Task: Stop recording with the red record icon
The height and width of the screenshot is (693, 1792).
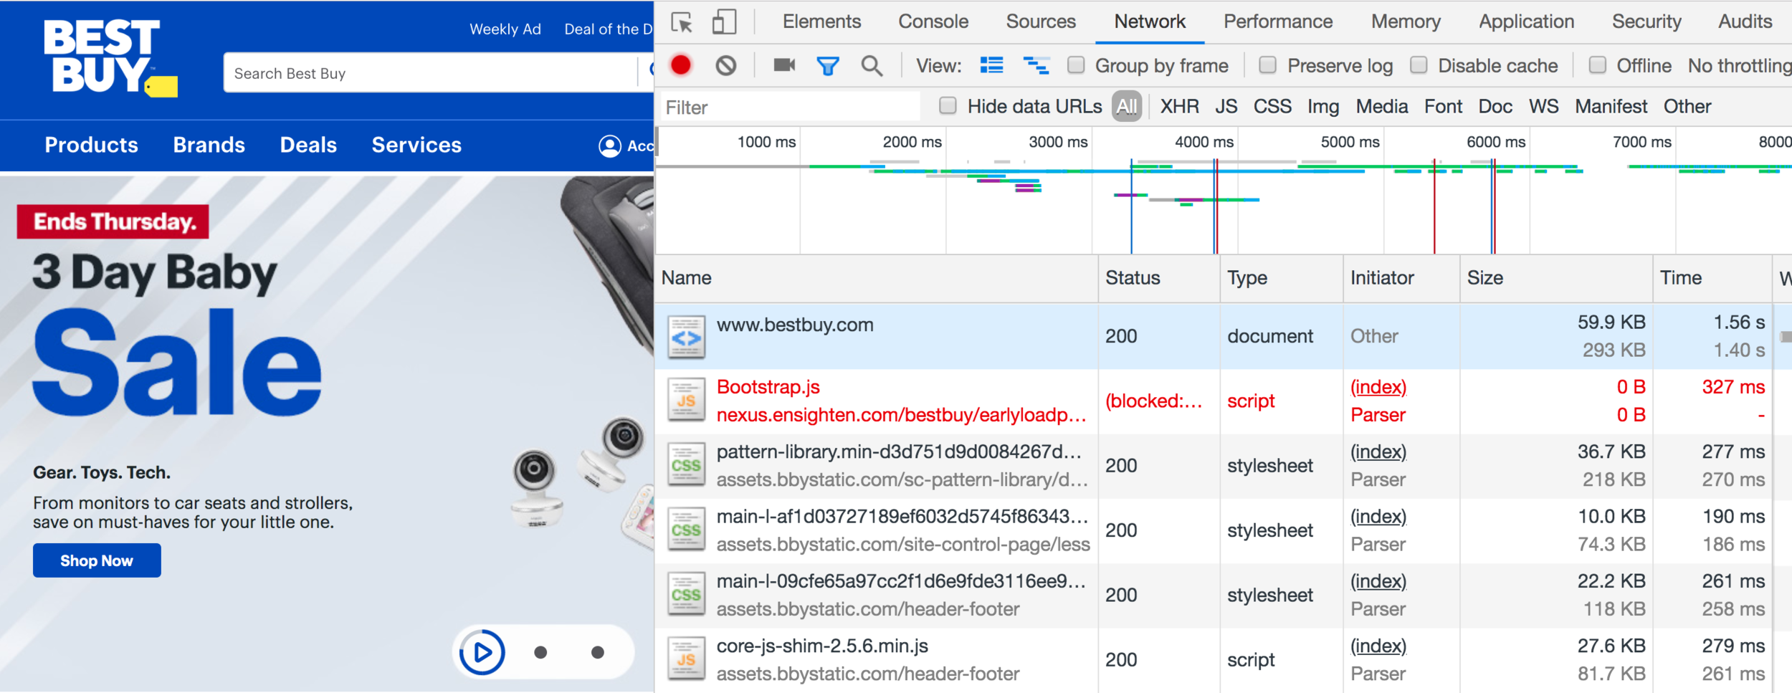Action: (681, 65)
